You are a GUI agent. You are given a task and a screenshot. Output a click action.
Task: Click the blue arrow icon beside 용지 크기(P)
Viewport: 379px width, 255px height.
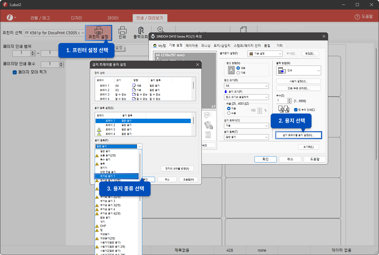pyautogui.click(x=226, y=92)
